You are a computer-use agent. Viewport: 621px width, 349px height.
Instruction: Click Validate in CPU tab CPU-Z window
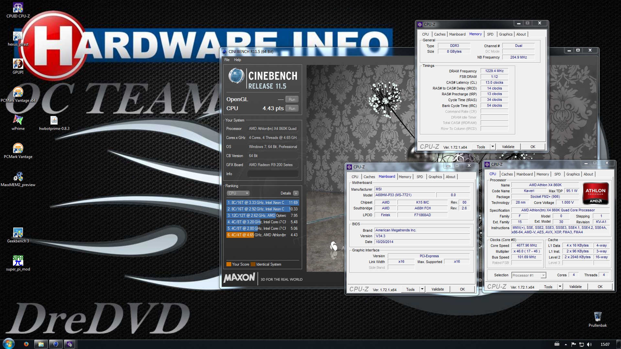tap(575, 287)
